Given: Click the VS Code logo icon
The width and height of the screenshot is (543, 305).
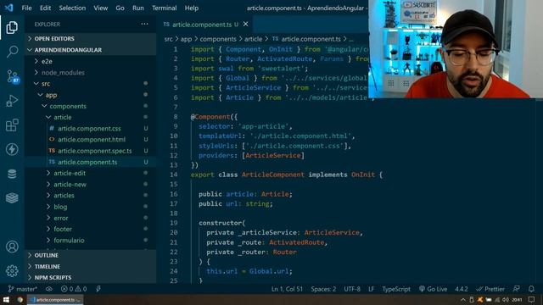Looking at the screenshot, I should (x=8, y=8).
